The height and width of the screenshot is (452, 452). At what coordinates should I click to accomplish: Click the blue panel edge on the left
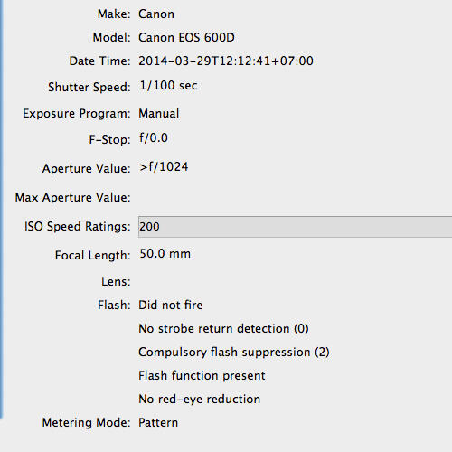click(x=2, y=208)
